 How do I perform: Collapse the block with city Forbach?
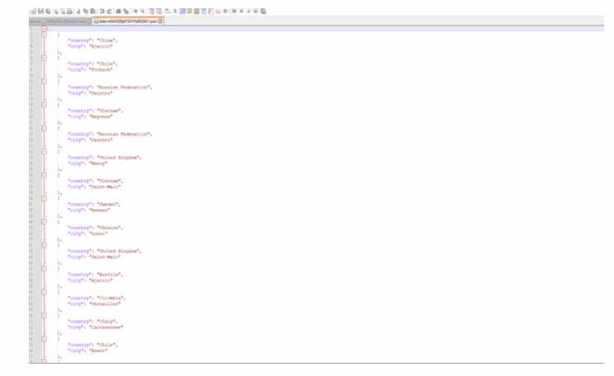coord(44,58)
